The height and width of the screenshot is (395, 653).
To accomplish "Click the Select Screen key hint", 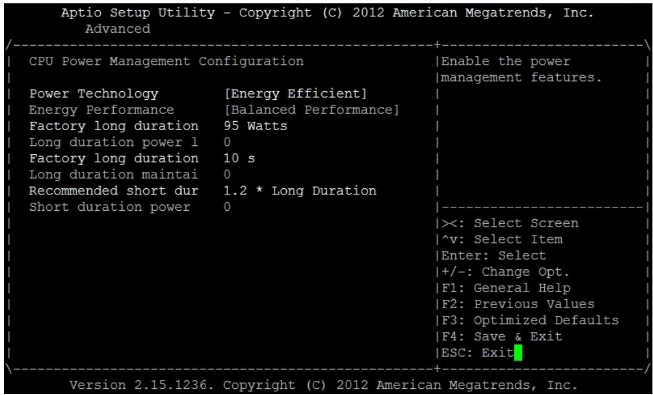I will [510, 223].
